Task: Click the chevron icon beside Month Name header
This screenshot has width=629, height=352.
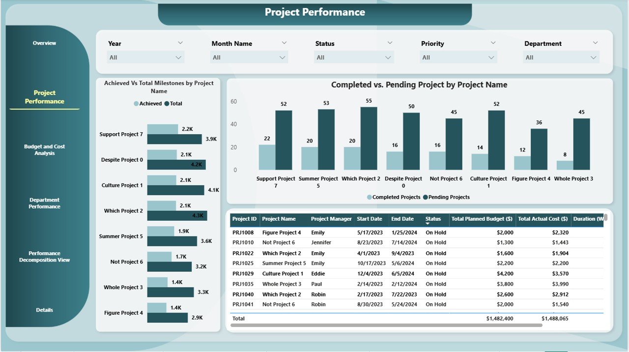Action: coord(284,43)
